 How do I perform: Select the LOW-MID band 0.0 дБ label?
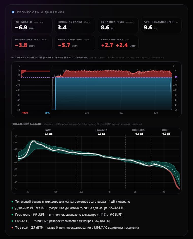(x=101, y=132)
